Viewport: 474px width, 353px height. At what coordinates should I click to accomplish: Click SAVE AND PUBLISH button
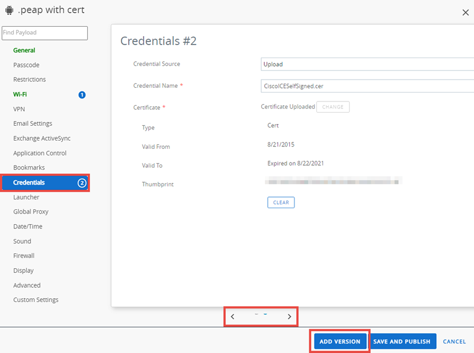tap(402, 342)
